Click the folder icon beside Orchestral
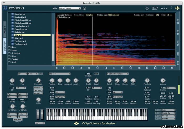The width and height of the screenshot is (184, 129). click(x=9, y=53)
